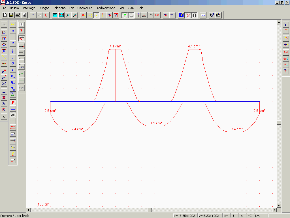
Task: Click the Print icon in toolbar
Action: pyautogui.click(x=18, y=15)
